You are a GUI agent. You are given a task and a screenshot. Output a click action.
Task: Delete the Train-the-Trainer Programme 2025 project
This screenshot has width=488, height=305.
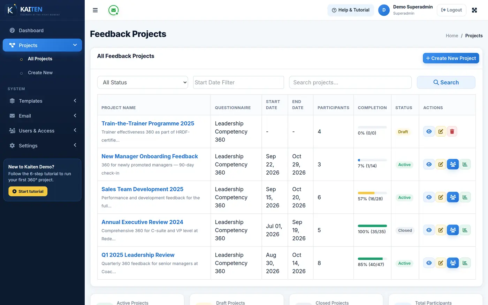coord(452,131)
